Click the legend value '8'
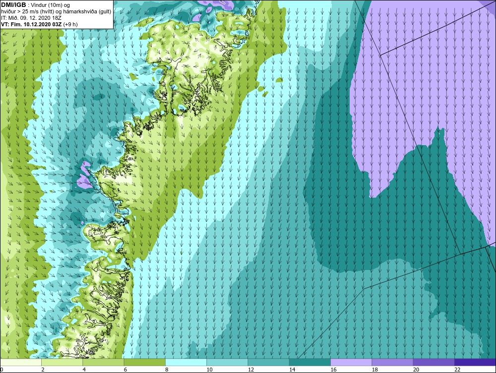 167,370
